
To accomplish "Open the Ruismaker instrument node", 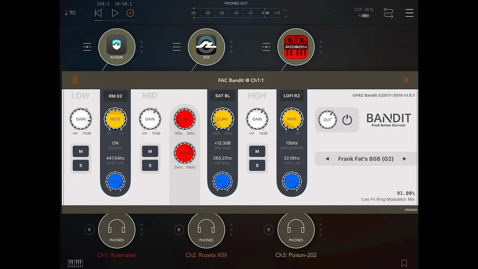I will [x=117, y=47].
